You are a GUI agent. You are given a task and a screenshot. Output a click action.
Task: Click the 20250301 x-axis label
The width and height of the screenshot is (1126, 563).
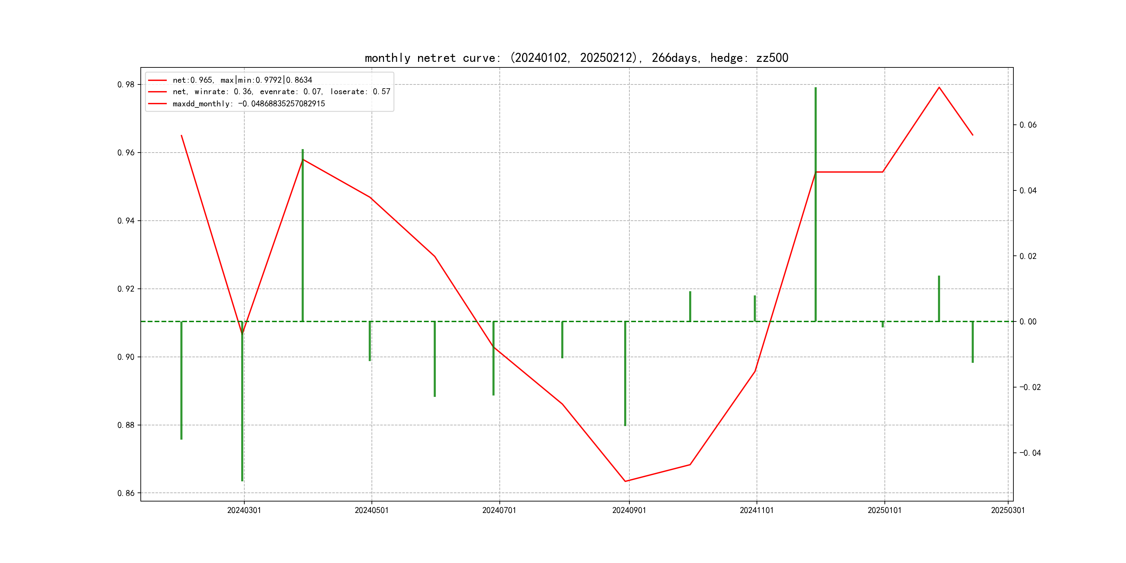1007,511
